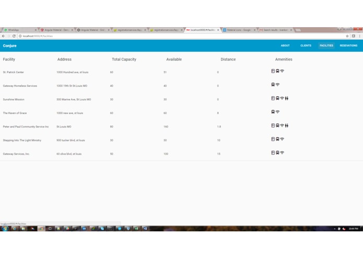Switch to the WhatsApp browser tab
This screenshot has width=363, height=258.
point(19,30)
